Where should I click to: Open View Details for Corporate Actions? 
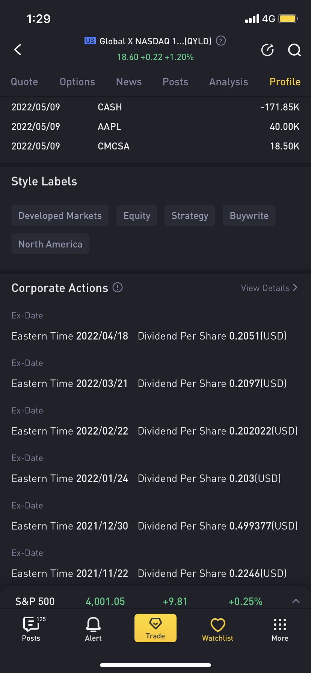pos(269,288)
